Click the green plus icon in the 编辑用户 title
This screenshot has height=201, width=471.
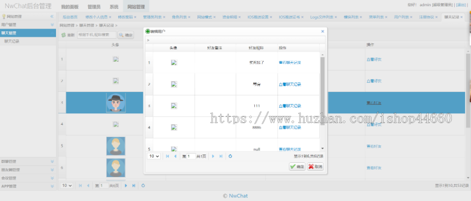point(148,31)
